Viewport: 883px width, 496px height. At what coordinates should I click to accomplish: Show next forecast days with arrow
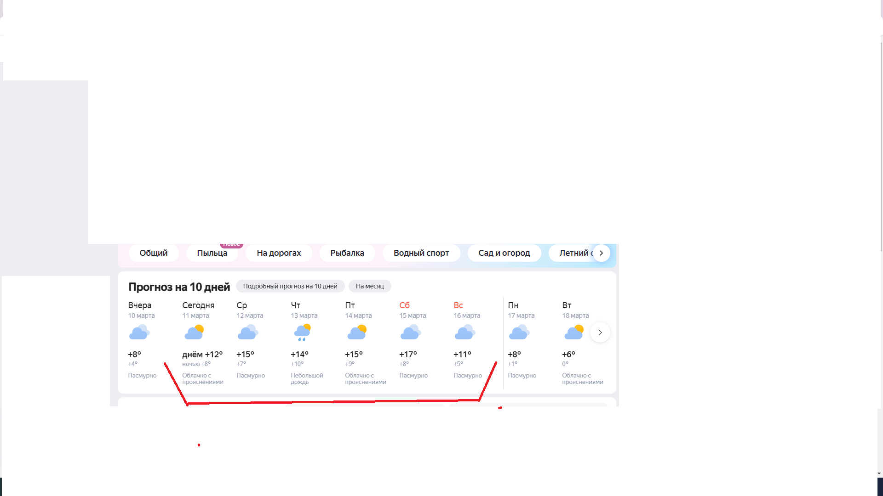coord(600,333)
